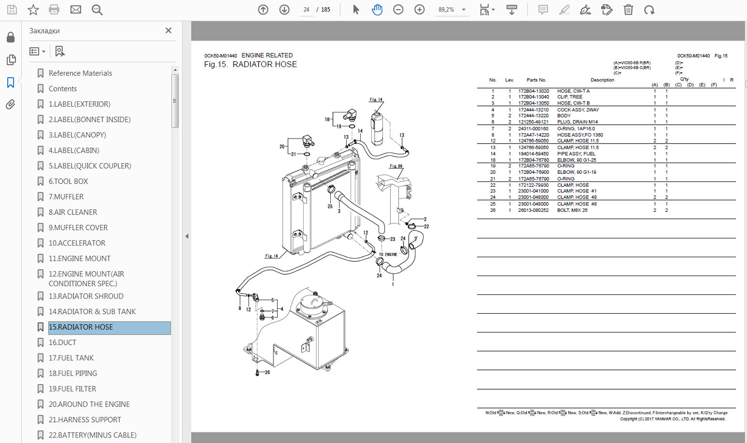Viewport: 747px width, 443px height.
Task: Close the Закладки bookmarks panel
Action: [x=168, y=30]
